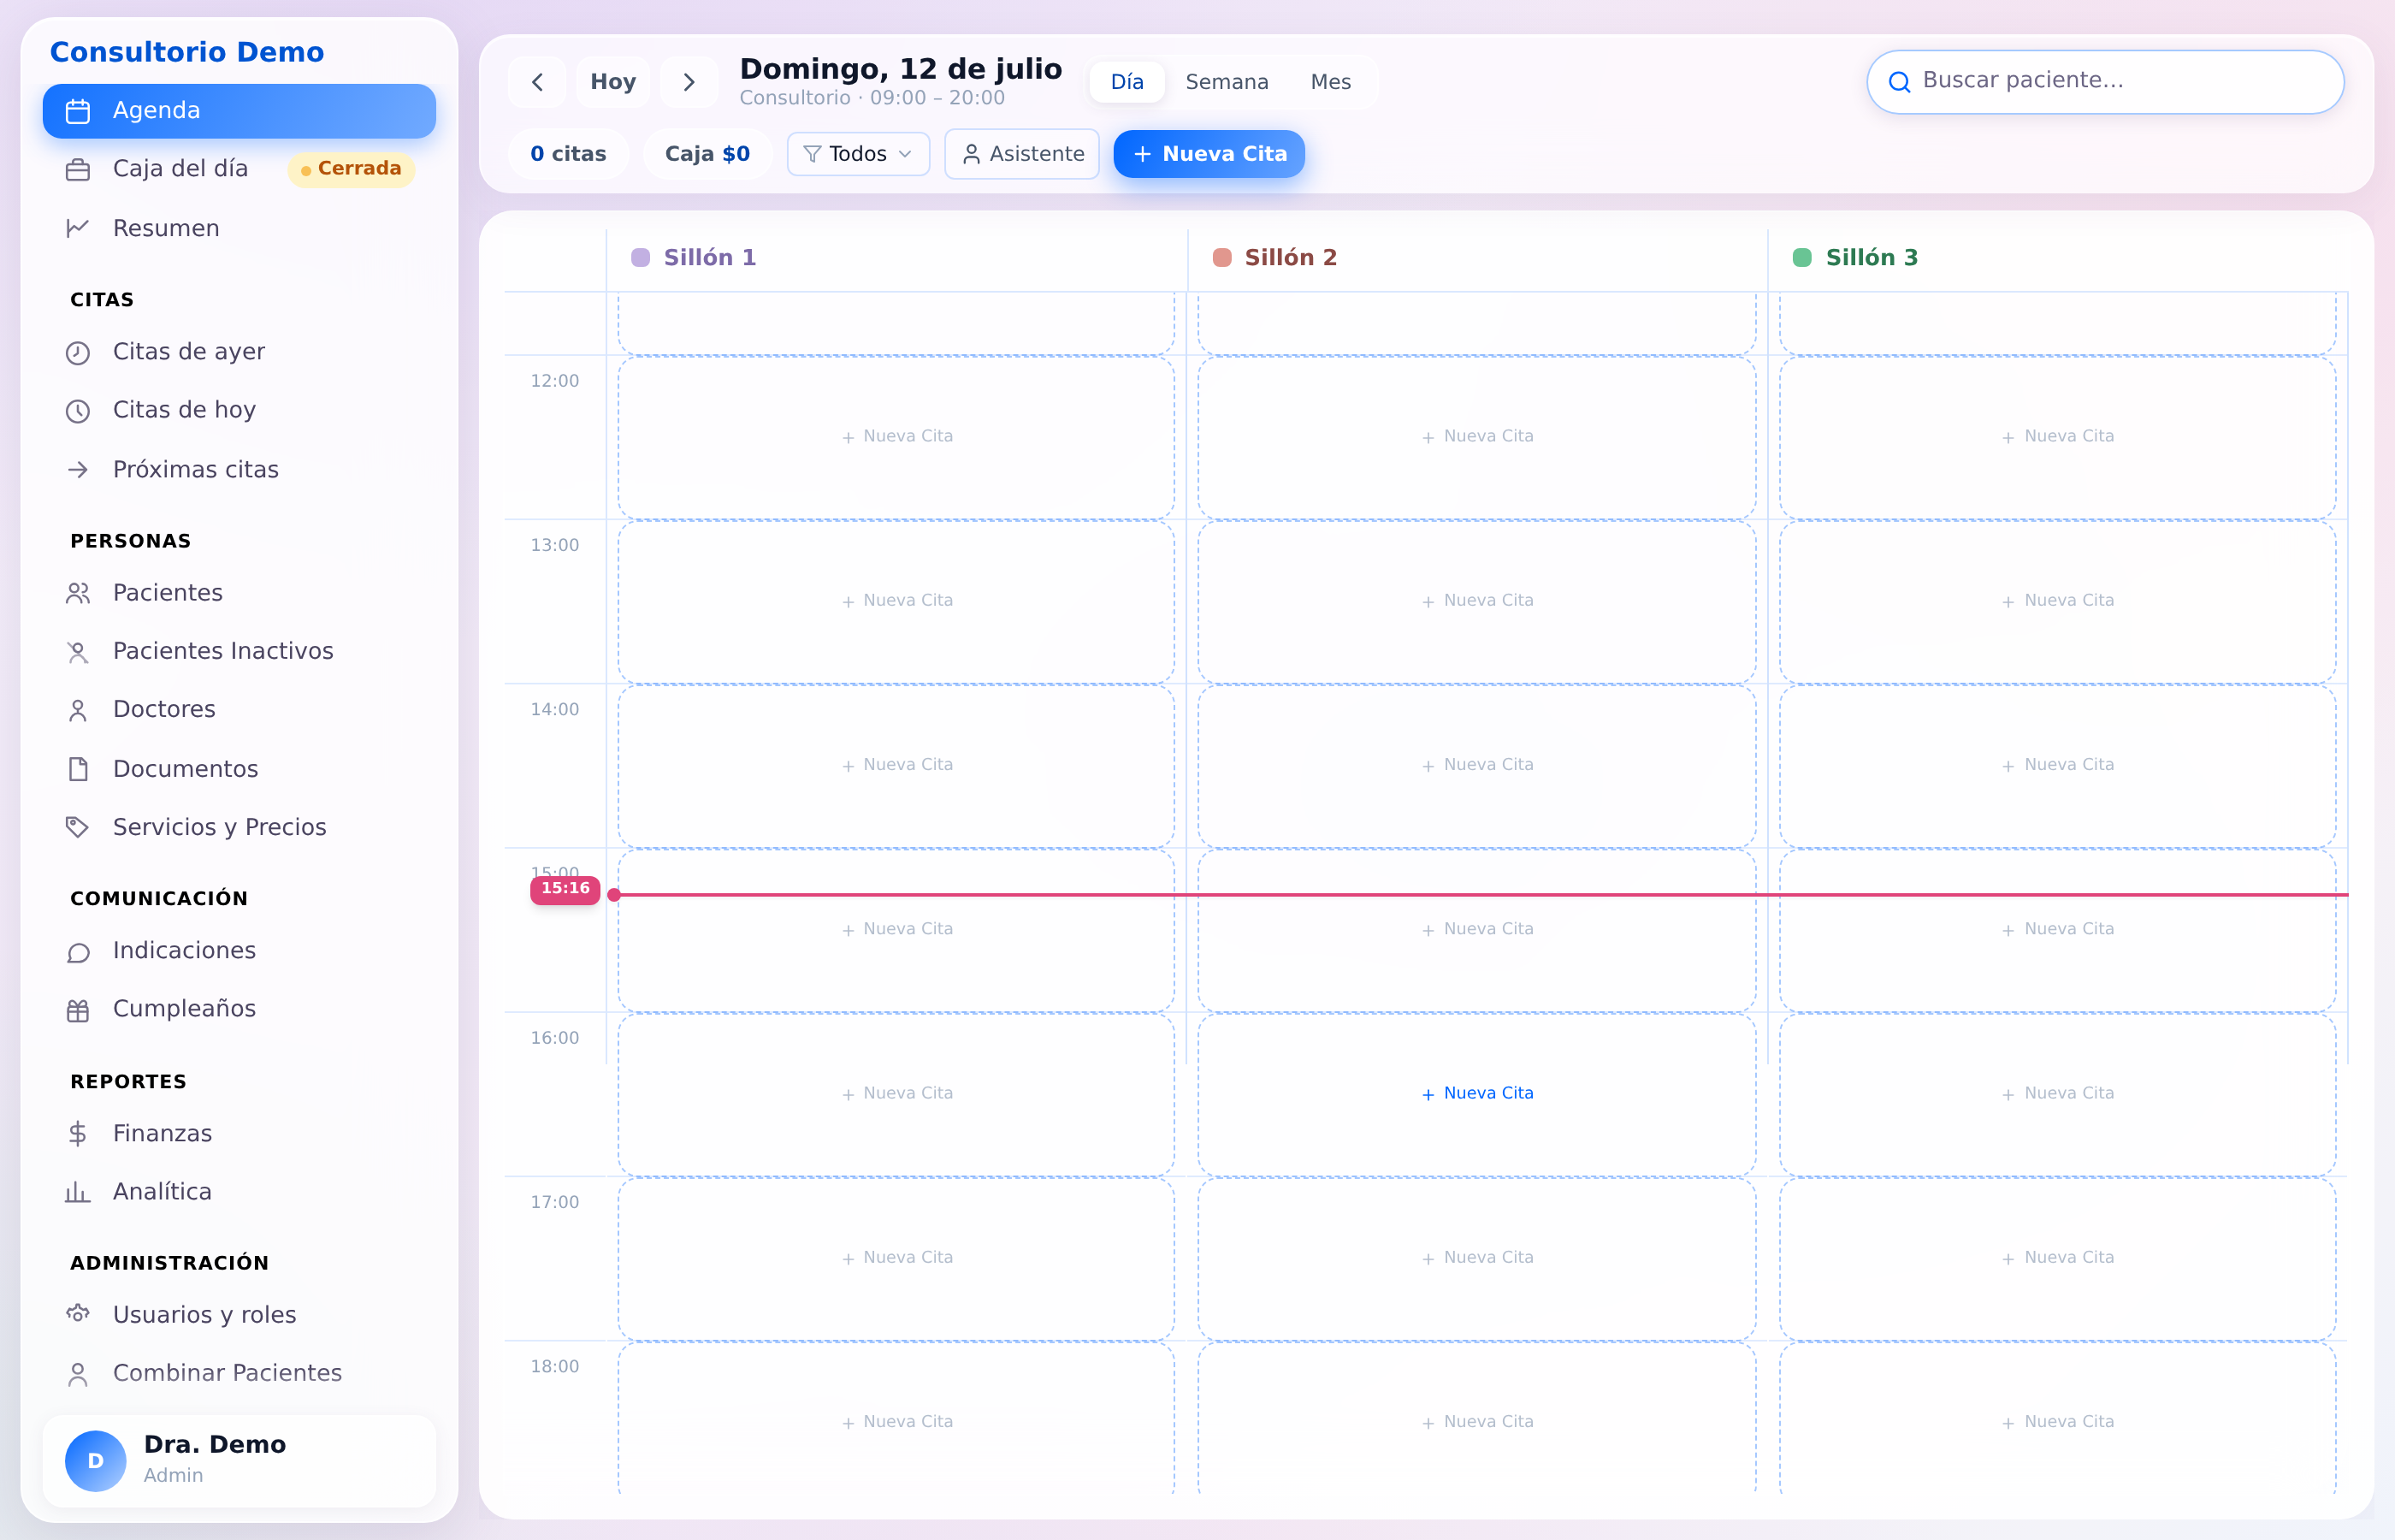This screenshot has height=1540, width=2395.
Task: Add Nueva Cita at 13:00 Sillón 3
Action: (2057, 601)
